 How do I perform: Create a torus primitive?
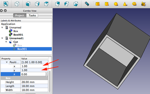(x=134, y=4)
